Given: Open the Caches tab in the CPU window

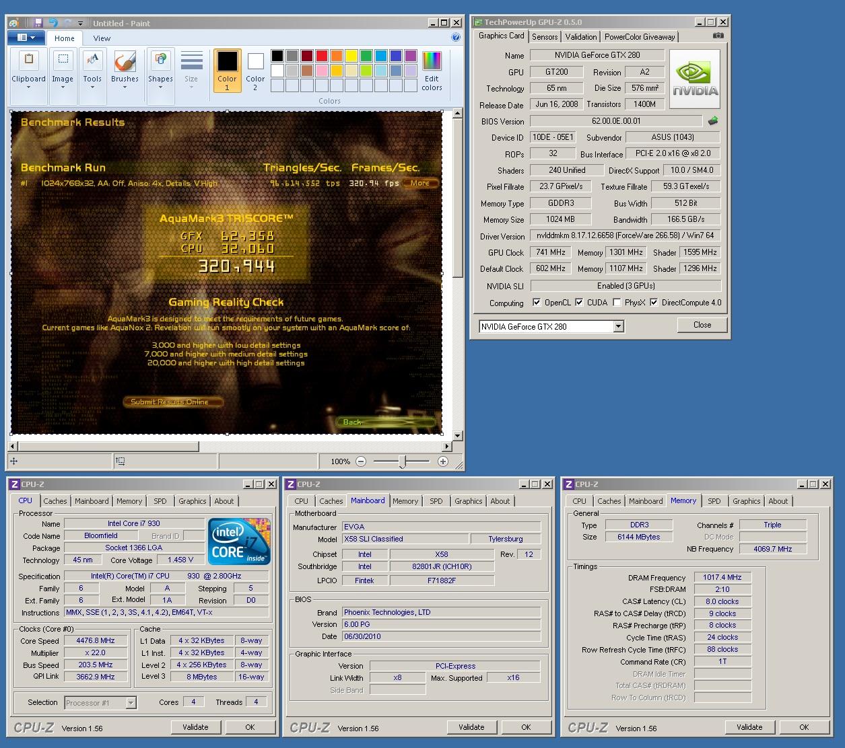Looking at the screenshot, I should 55,501.
